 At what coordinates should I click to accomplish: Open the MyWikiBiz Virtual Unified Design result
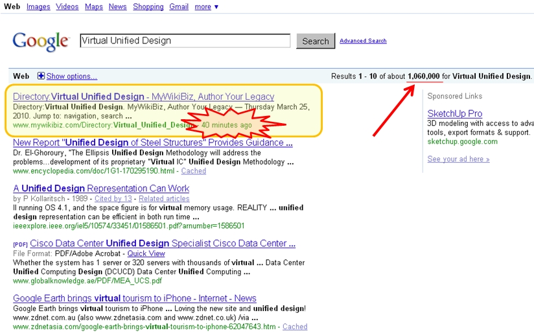pyautogui.click(x=143, y=97)
